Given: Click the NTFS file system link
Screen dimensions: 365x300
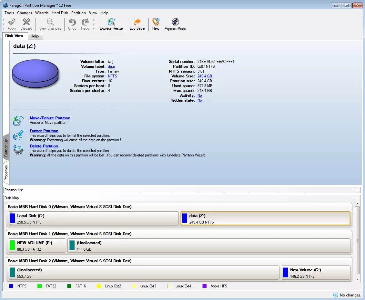Looking at the screenshot, I should [x=112, y=76].
